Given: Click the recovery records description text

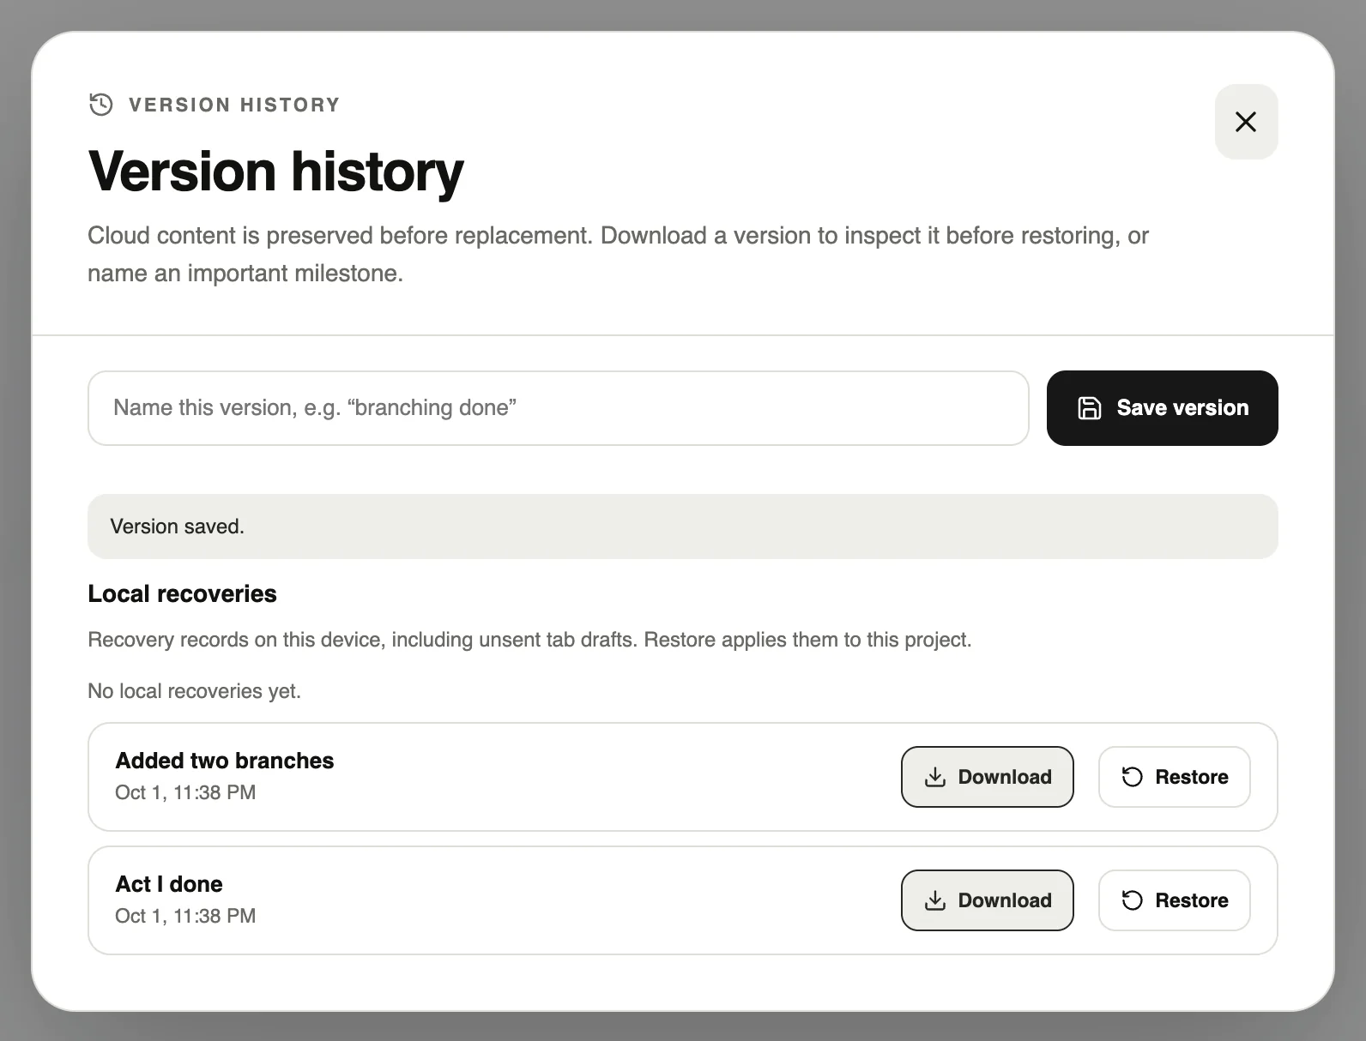Looking at the screenshot, I should (x=529, y=640).
